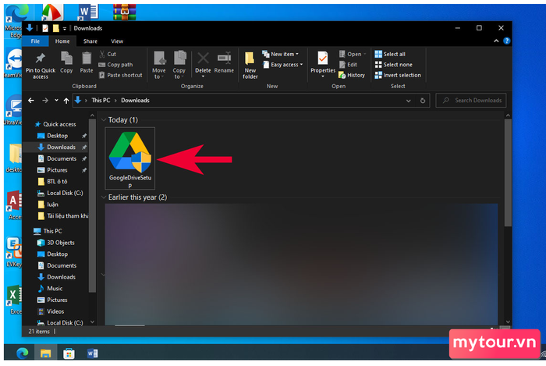This screenshot has height=366, width=546.
Task: Open the Help question mark icon
Action: 507,41
